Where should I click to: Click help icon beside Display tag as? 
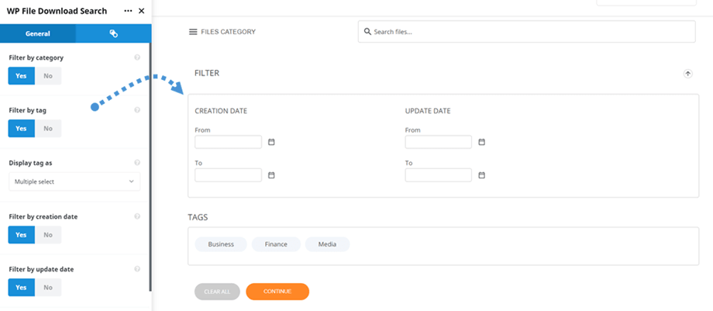(x=137, y=163)
